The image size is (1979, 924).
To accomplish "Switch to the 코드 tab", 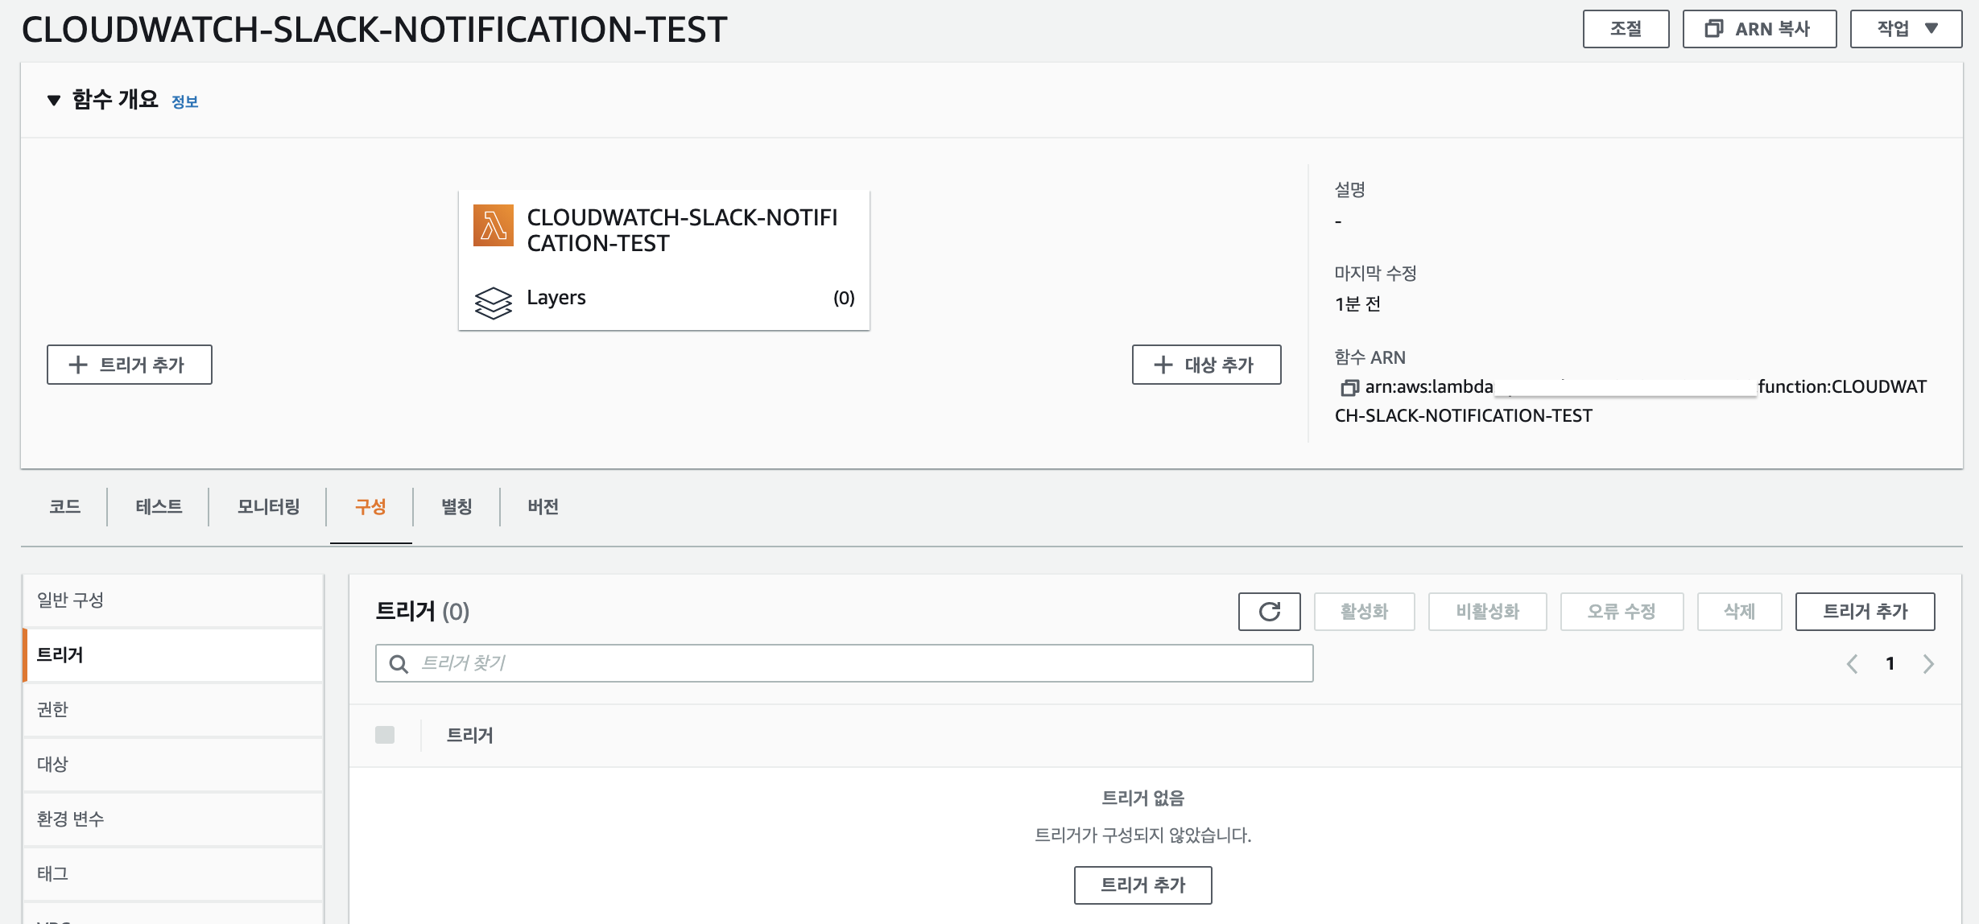I will (x=64, y=506).
